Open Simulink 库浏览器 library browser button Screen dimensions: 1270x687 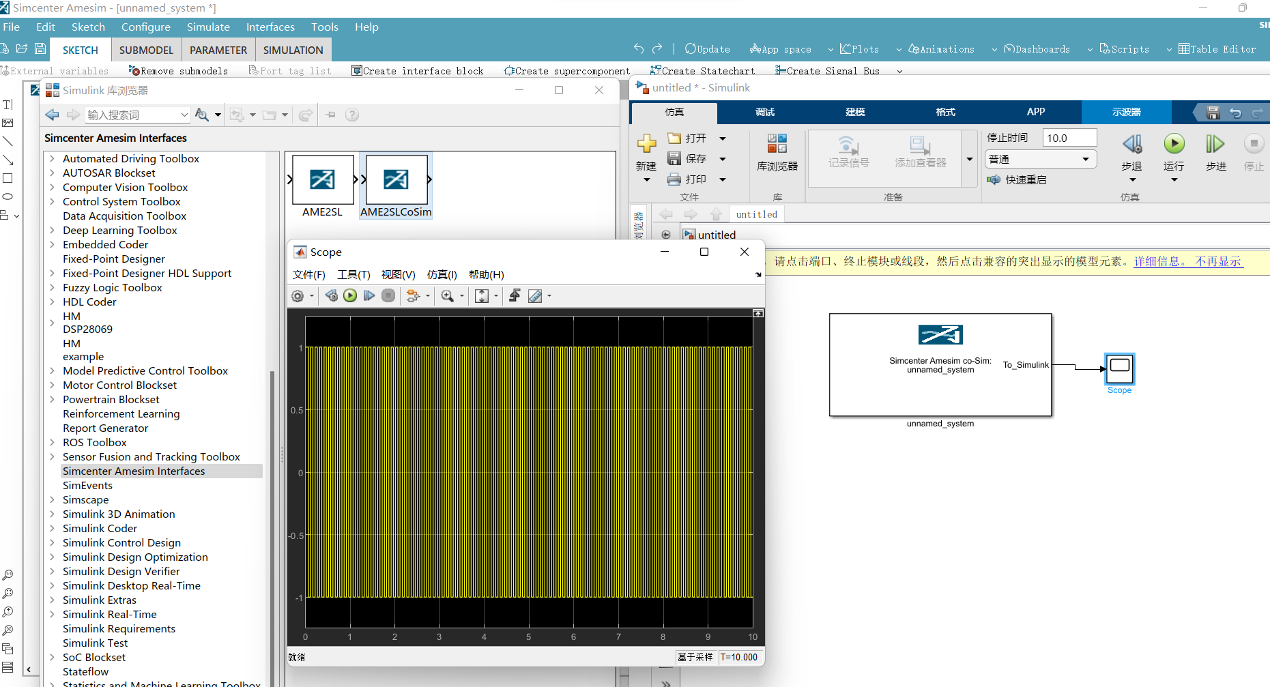click(x=777, y=152)
